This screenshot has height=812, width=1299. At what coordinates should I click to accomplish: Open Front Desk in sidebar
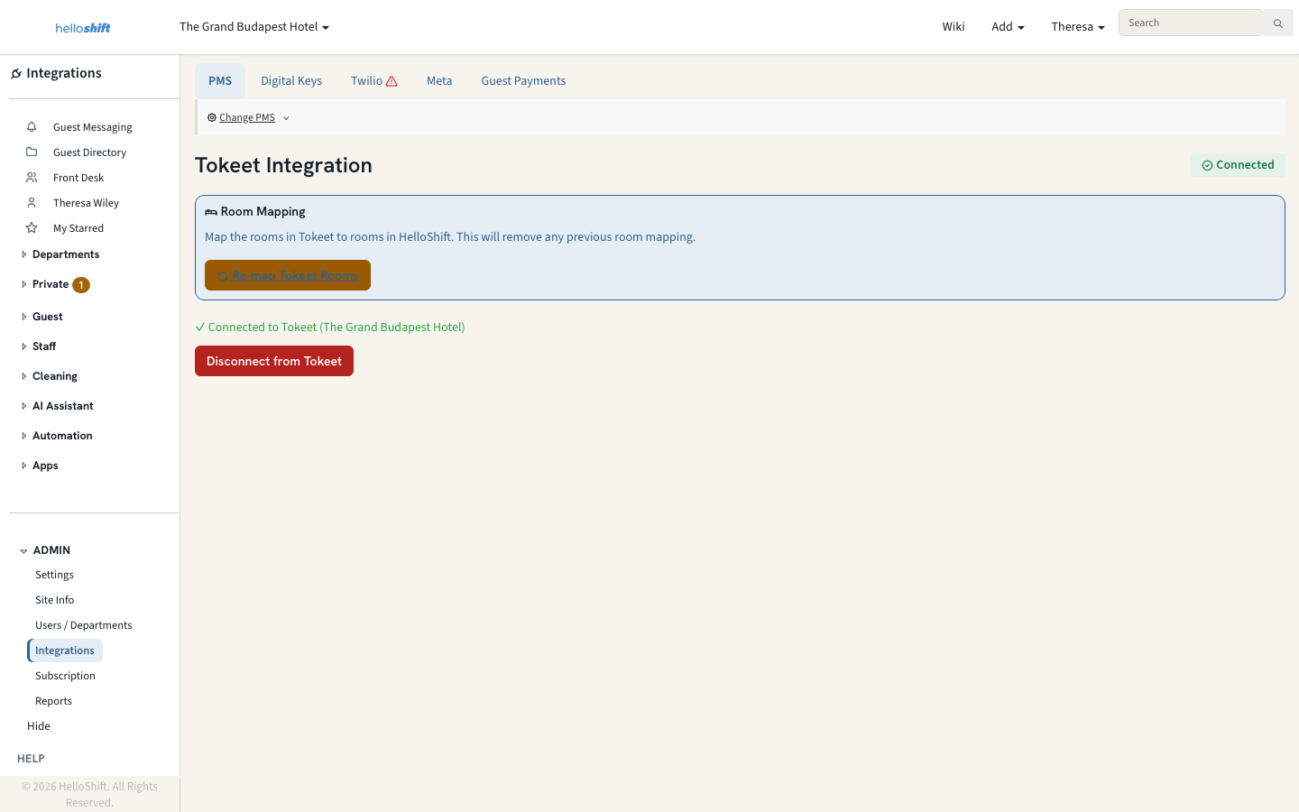point(78,178)
